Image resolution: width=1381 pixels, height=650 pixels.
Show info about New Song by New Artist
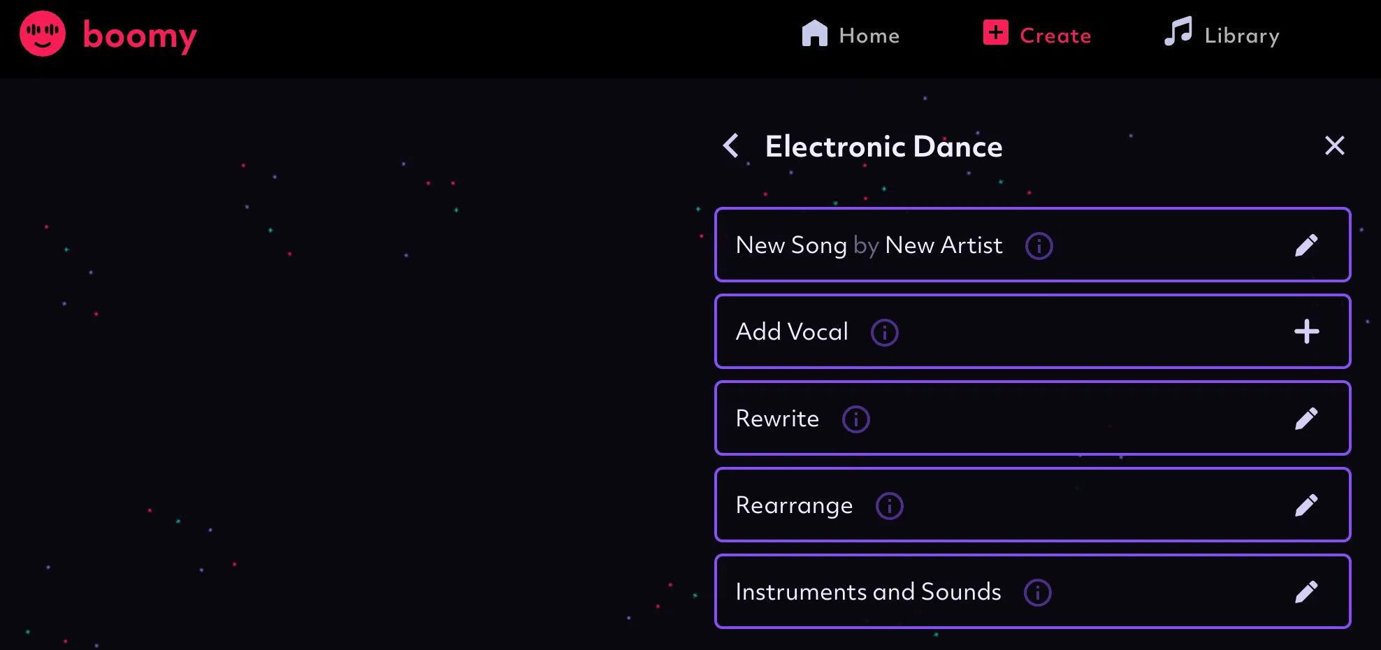click(1039, 246)
